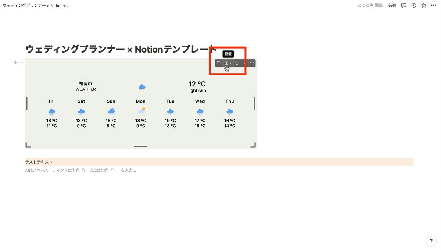Open the embed toolbar three-dot menu
Image resolution: width=441 pixels, height=250 pixels.
252,63
